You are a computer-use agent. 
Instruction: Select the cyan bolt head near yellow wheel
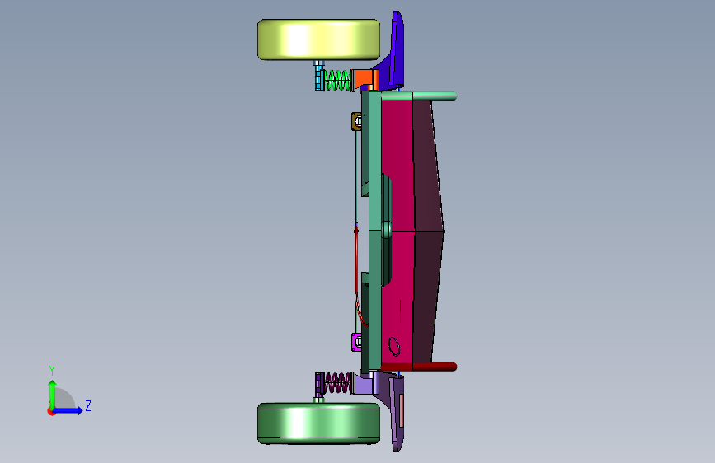click(320, 78)
